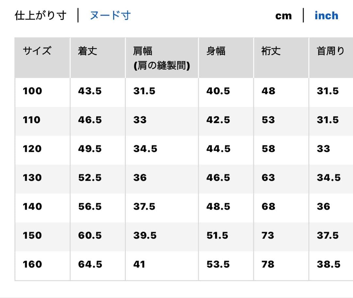353x298 pixels.
Task: Select the size 120 row label
Action: tap(32, 149)
